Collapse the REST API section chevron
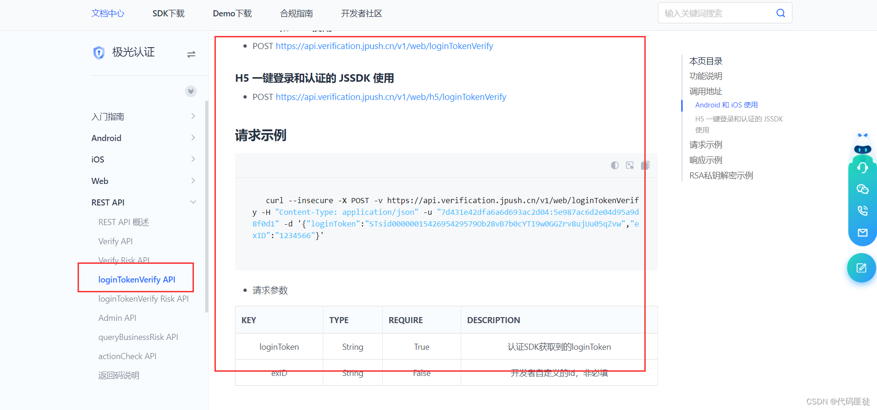Image resolution: width=877 pixels, height=410 pixels. pos(193,202)
